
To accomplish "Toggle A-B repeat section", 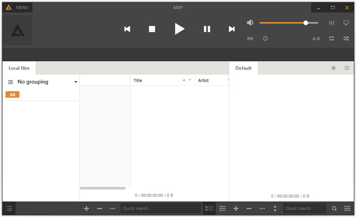I will point(316,39).
